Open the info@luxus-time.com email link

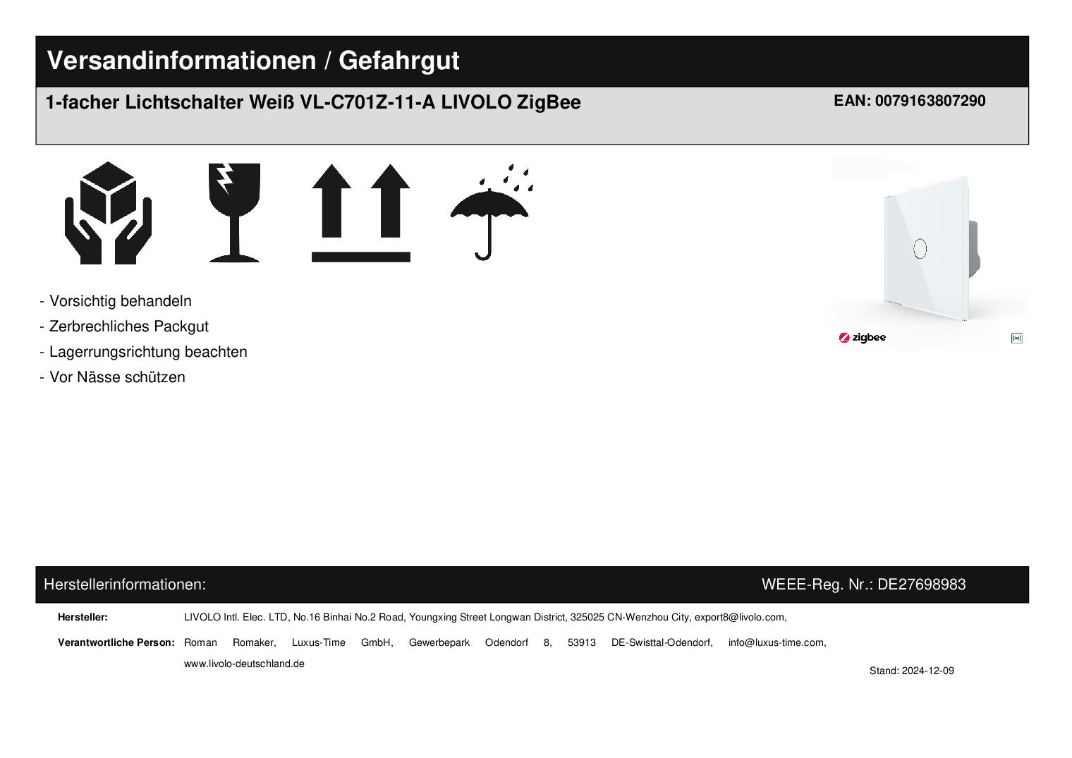pyautogui.click(x=776, y=643)
